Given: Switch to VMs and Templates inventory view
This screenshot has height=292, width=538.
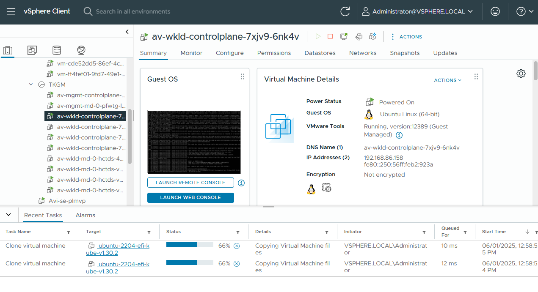Looking at the screenshot, I should pos(32,51).
